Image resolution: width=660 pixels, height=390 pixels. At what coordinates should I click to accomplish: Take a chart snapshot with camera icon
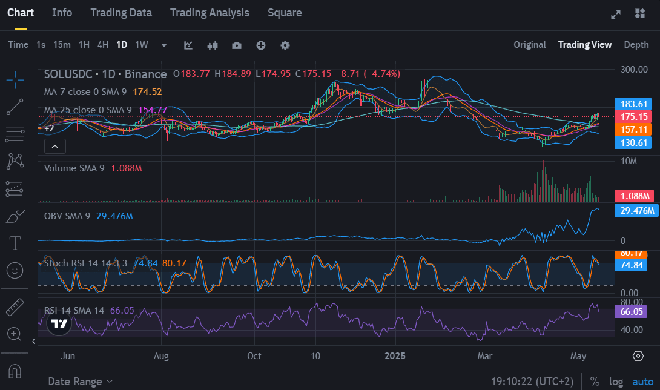236,45
